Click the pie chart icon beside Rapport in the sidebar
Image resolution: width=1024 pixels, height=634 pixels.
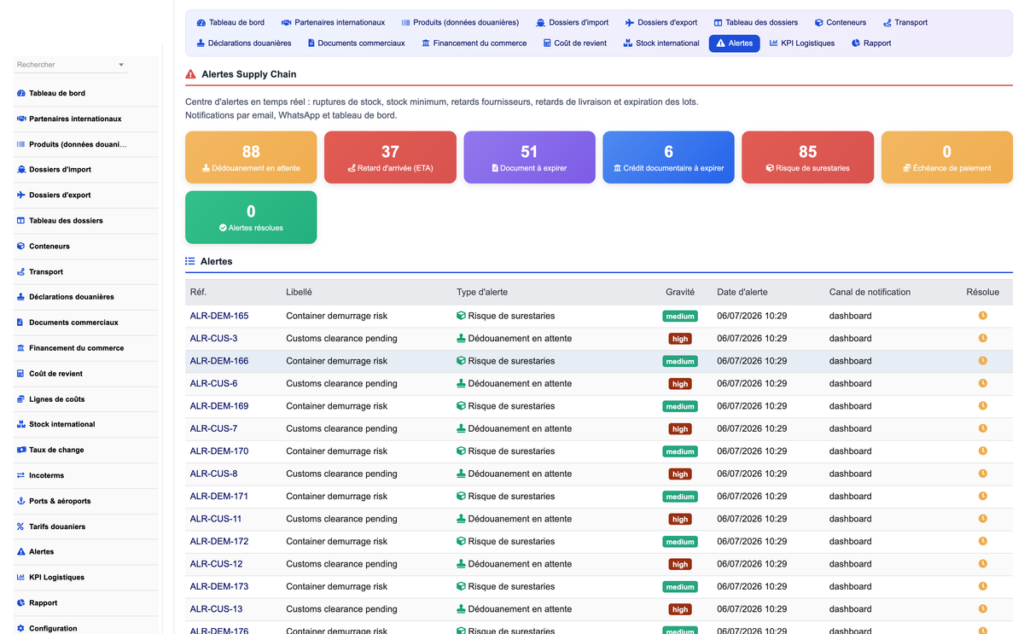pos(20,603)
